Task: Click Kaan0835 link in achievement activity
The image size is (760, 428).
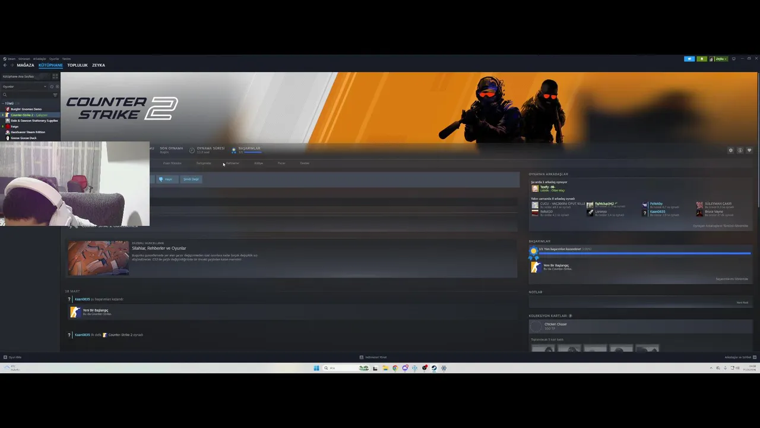Action: click(x=82, y=299)
